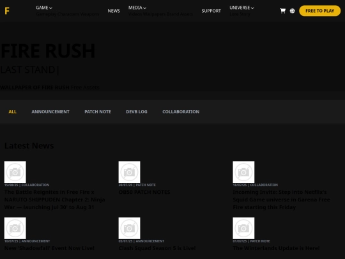Open the Weapons submenu link
The height and width of the screenshot is (259, 345).
(x=89, y=14)
